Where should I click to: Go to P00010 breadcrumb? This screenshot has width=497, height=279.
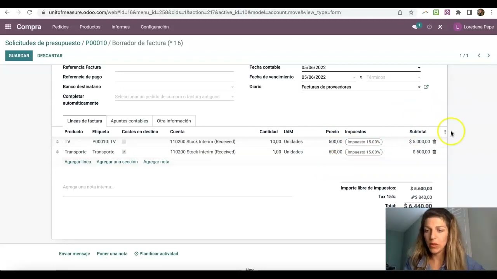[96, 43]
